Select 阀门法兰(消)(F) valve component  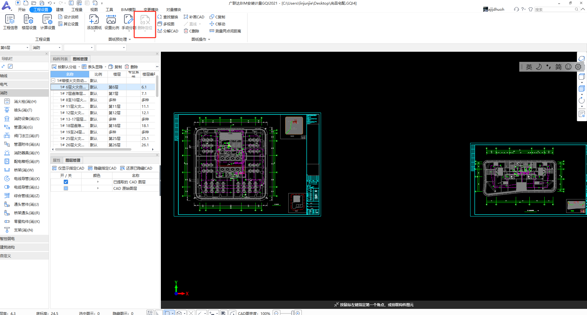(x=22, y=136)
